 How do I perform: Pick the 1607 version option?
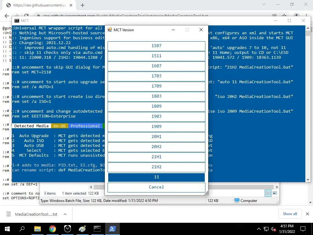pos(156,66)
